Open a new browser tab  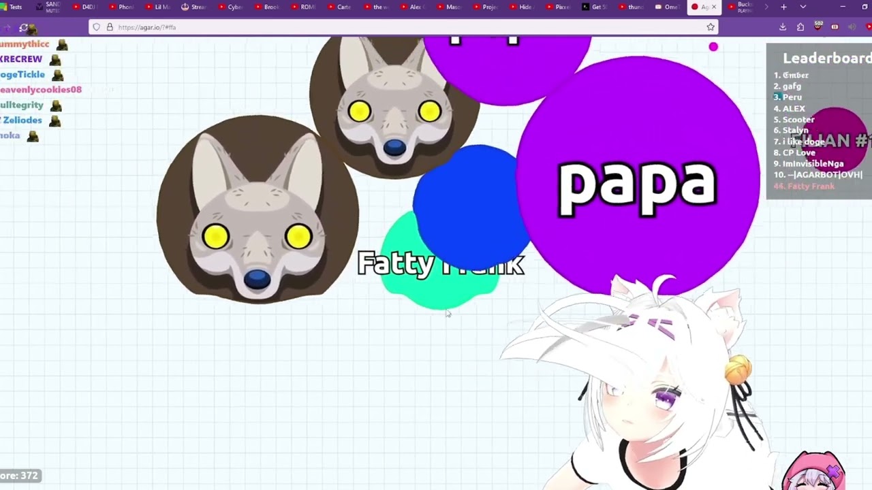tap(783, 7)
